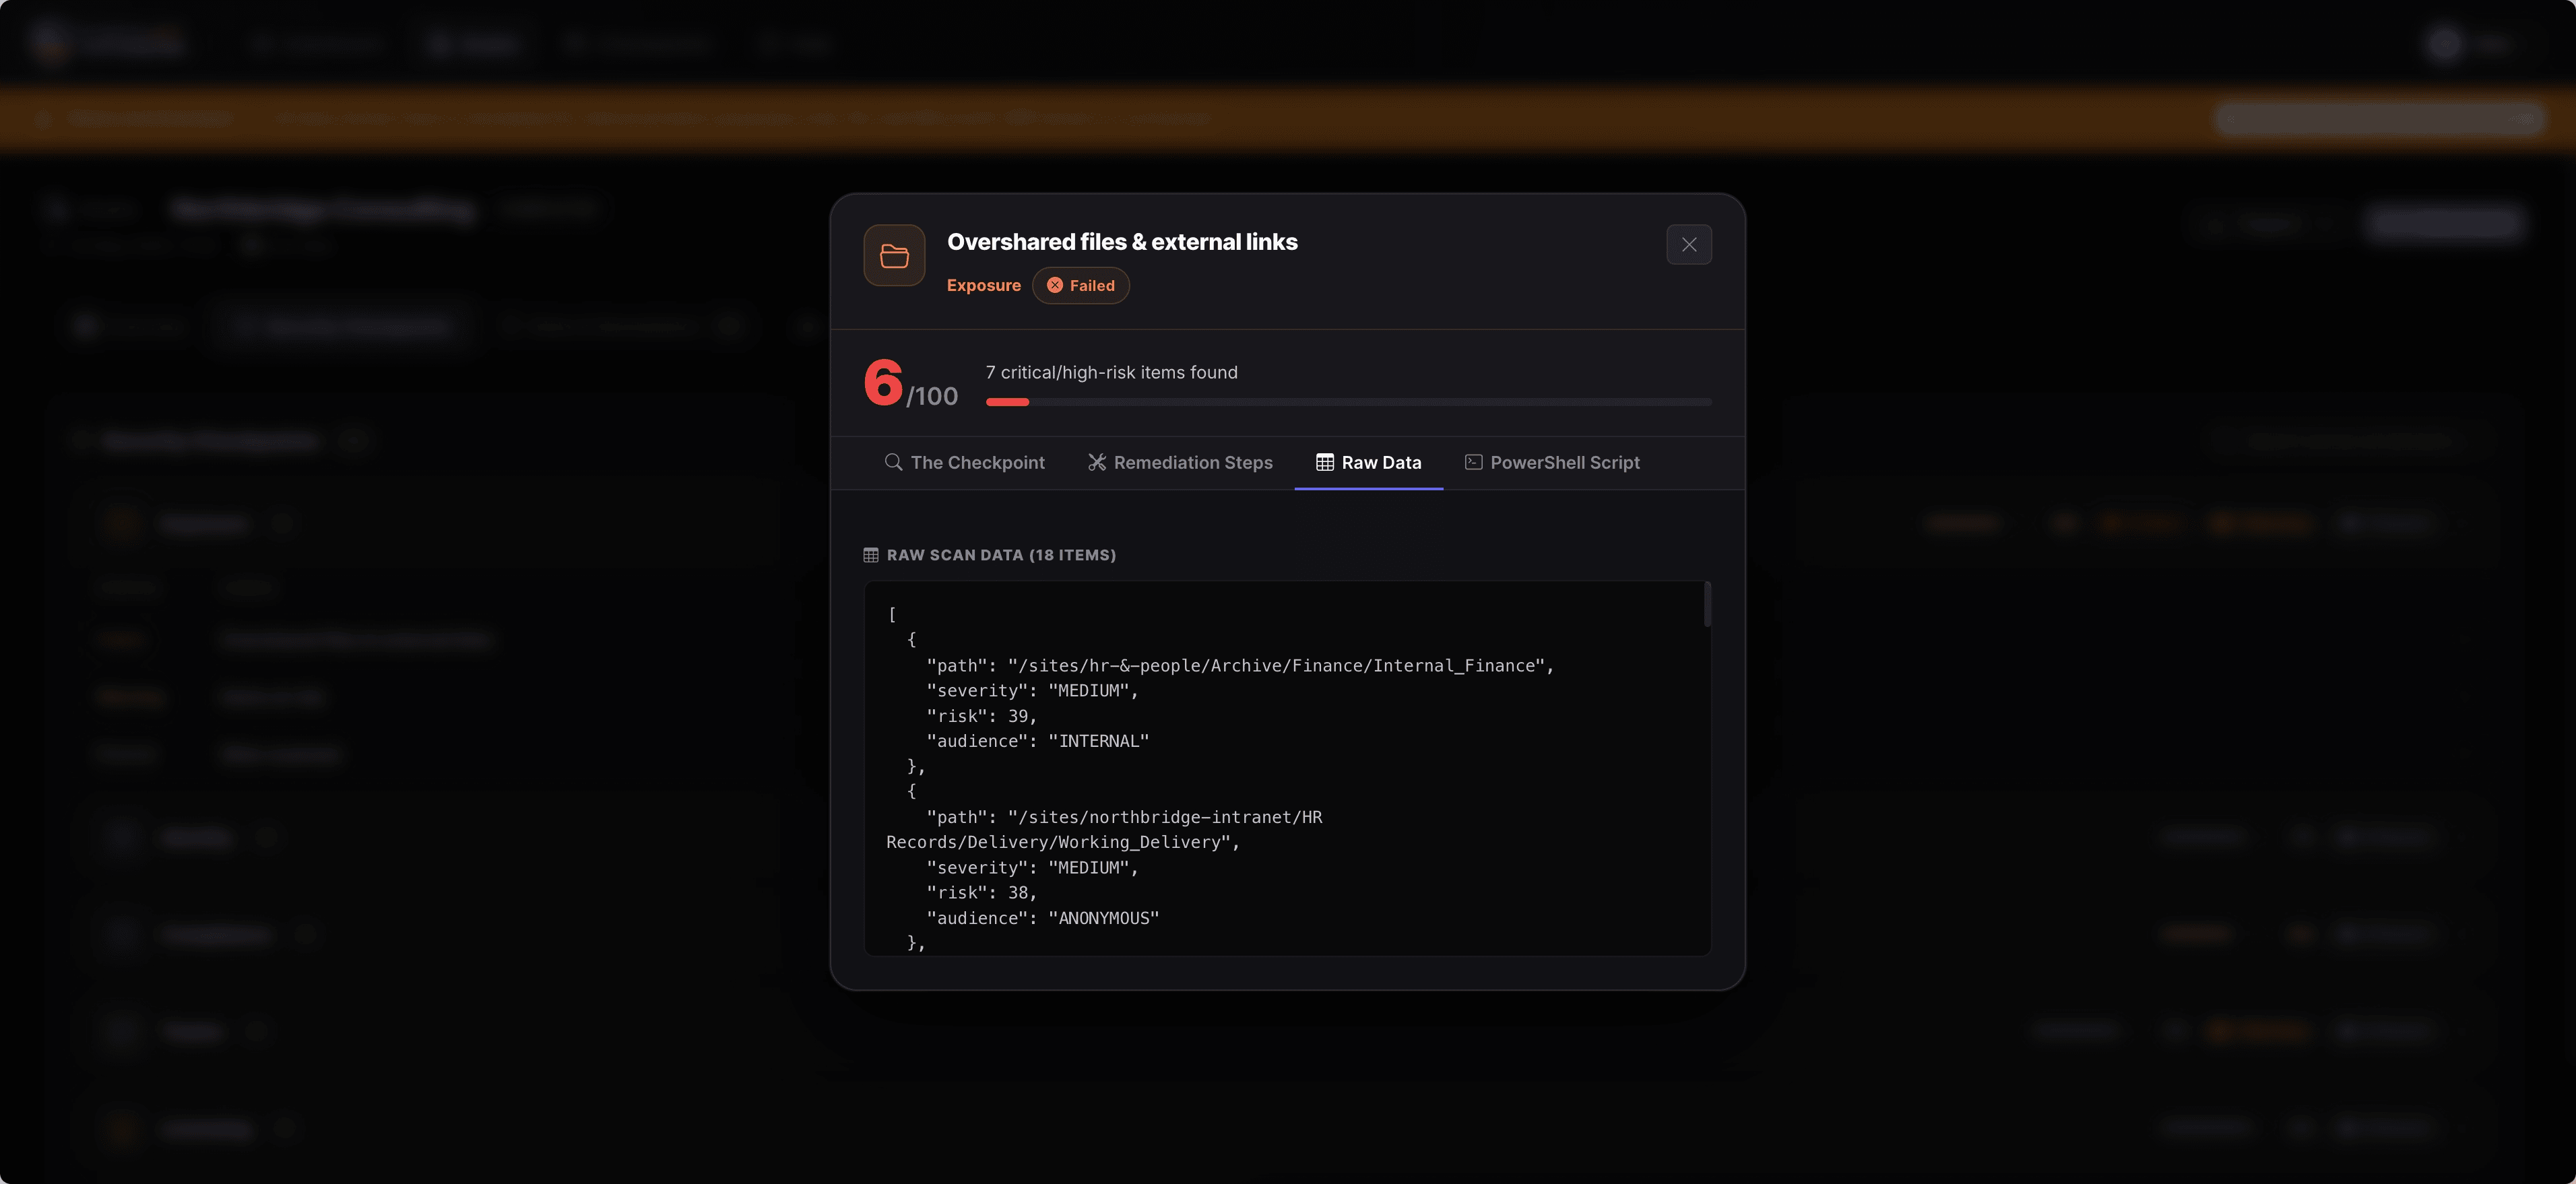
Task: Switch to Remediation Steps tab
Action: point(1180,463)
